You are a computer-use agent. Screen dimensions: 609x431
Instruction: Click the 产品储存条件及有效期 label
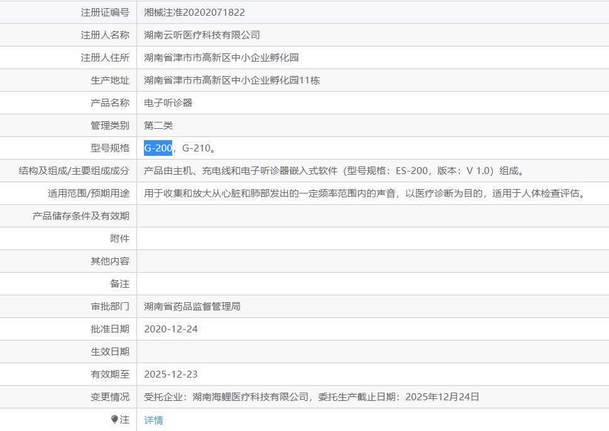coord(81,216)
